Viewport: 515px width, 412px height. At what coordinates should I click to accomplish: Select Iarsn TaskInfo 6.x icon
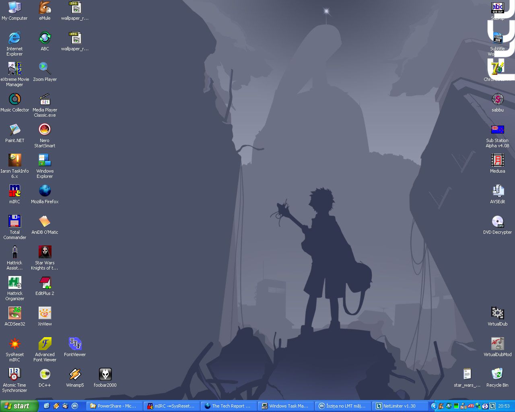click(14, 167)
